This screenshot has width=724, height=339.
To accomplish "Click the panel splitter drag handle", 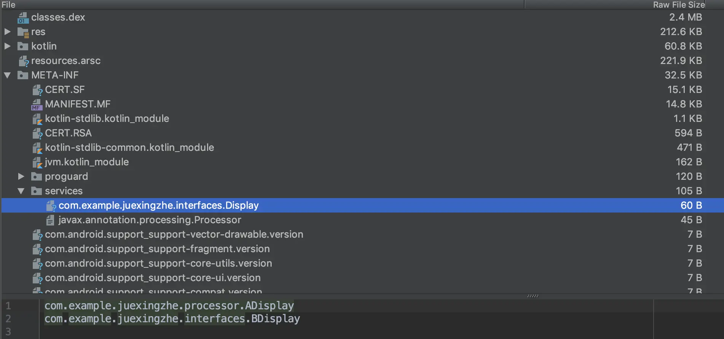I will [x=533, y=296].
